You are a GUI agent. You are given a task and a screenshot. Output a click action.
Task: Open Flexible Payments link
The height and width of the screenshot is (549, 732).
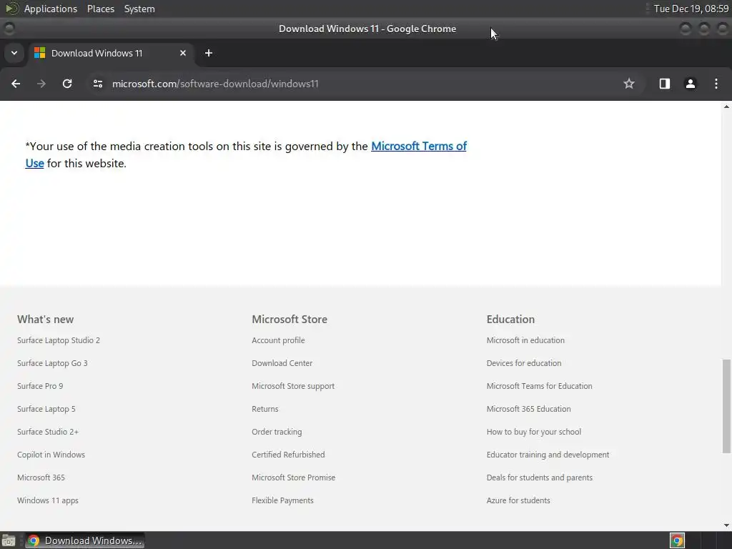(x=282, y=500)
